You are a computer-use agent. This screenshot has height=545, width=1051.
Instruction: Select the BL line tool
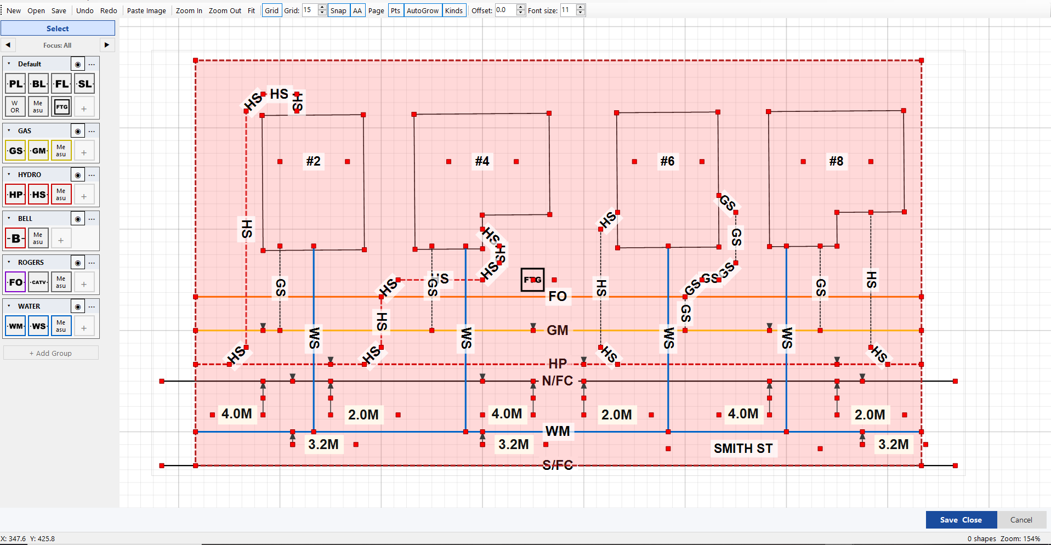(38, 84)
